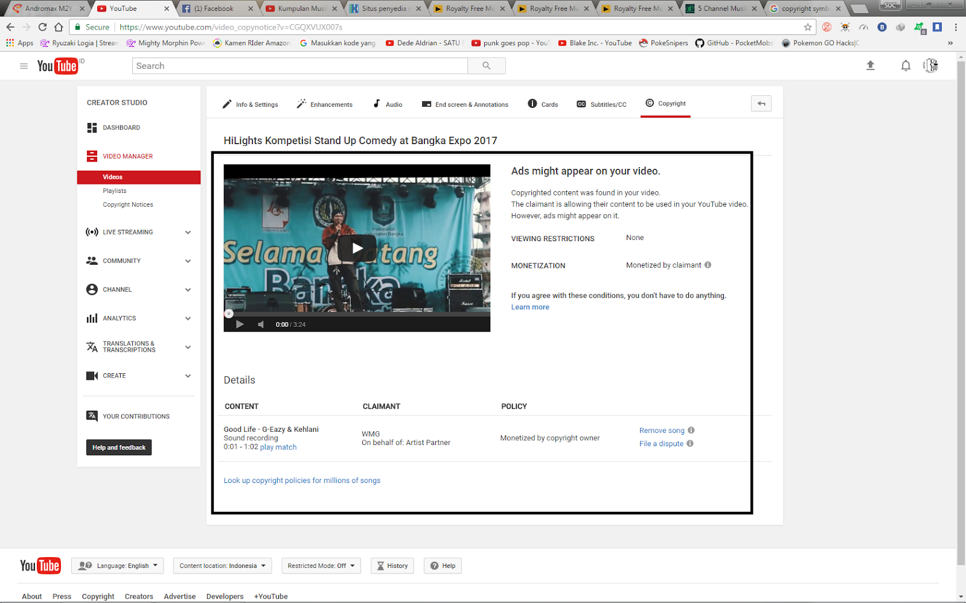Open the account avatar menu

(930, 65)
